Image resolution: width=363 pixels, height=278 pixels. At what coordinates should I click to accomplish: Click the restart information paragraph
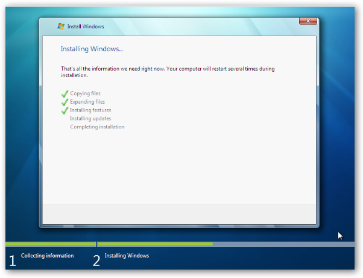168,72
